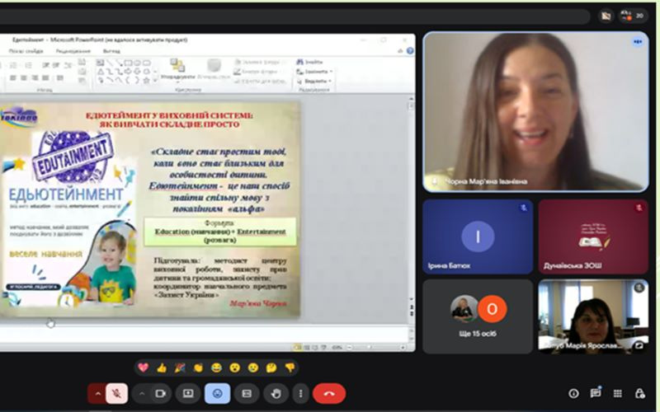Click zoom out minus on PowerPoint status bar
The image size is (660, 412).
(x=350, y=347)
